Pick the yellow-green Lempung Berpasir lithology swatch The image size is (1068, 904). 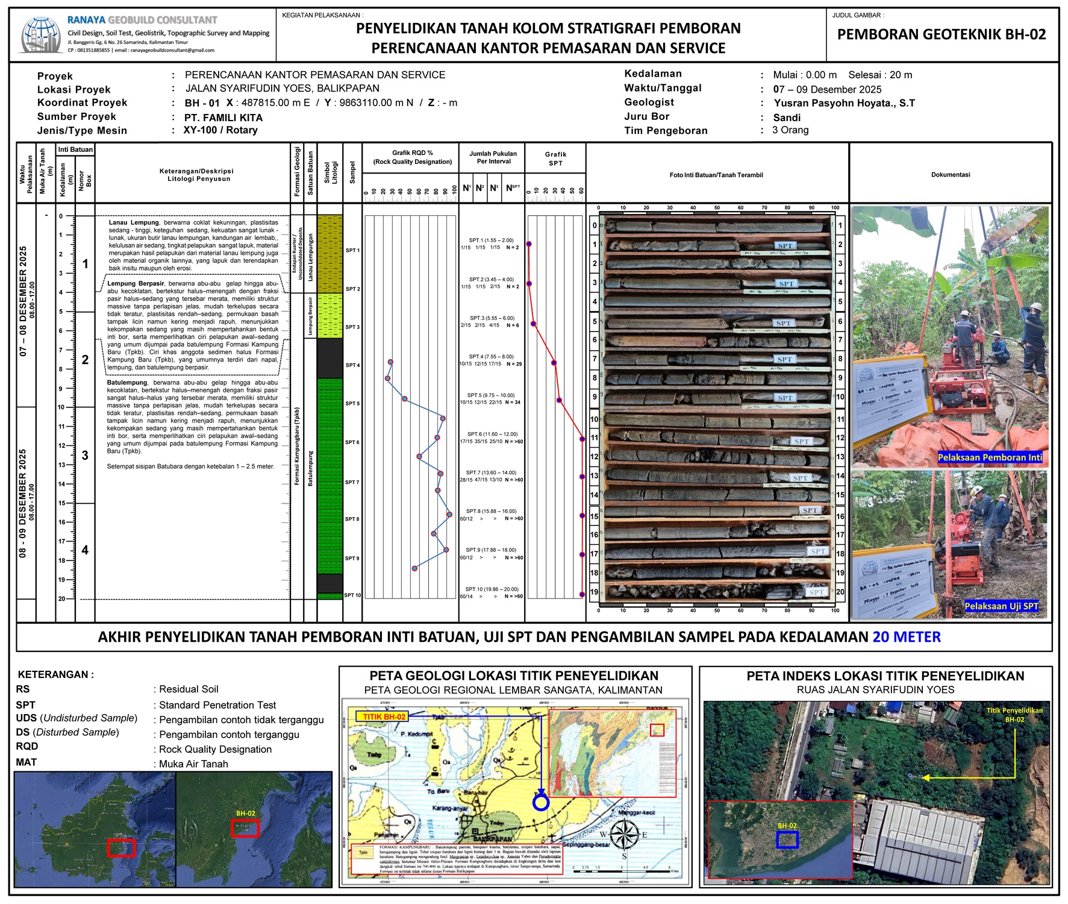329,315
